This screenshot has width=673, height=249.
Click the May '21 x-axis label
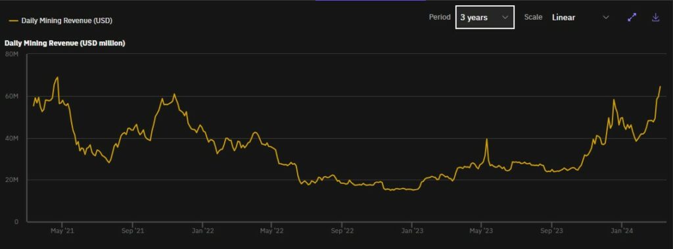pos(62,231)
